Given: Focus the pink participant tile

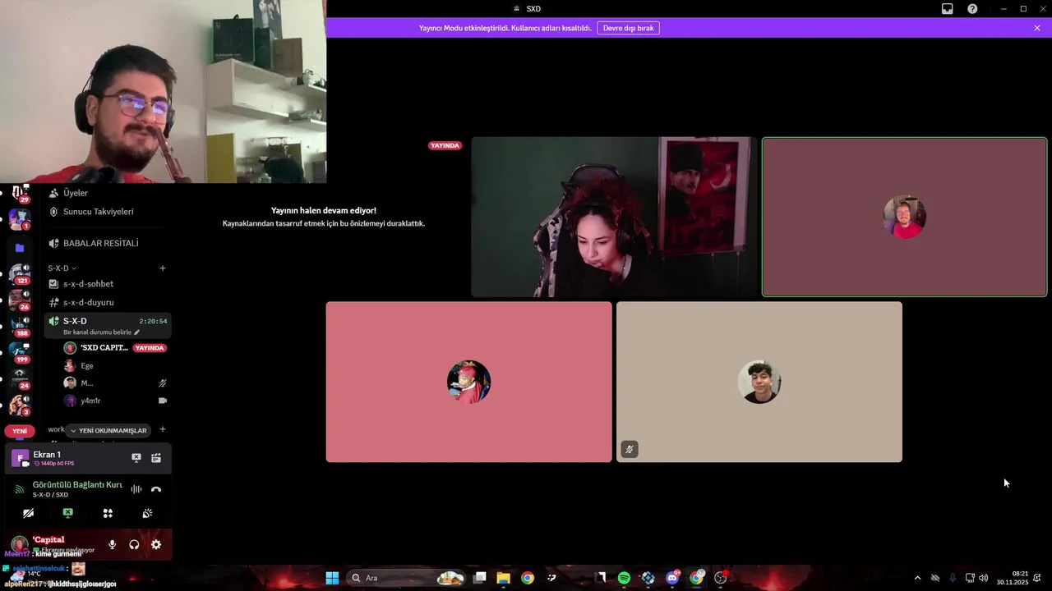Looking at the screenshot, I should tap(468, 382).
